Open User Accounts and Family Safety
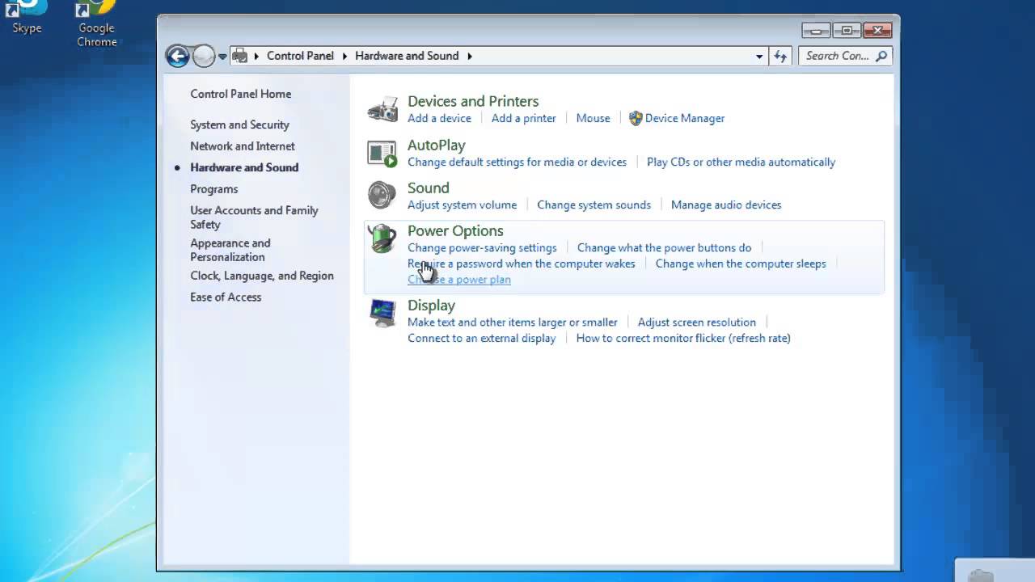 (x=254, y=217)
